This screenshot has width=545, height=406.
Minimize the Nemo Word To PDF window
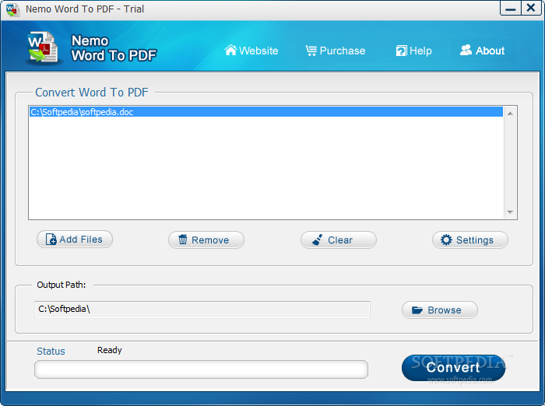coord(510,8)
